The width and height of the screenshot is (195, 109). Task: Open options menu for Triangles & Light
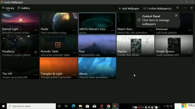coord(74,75)
